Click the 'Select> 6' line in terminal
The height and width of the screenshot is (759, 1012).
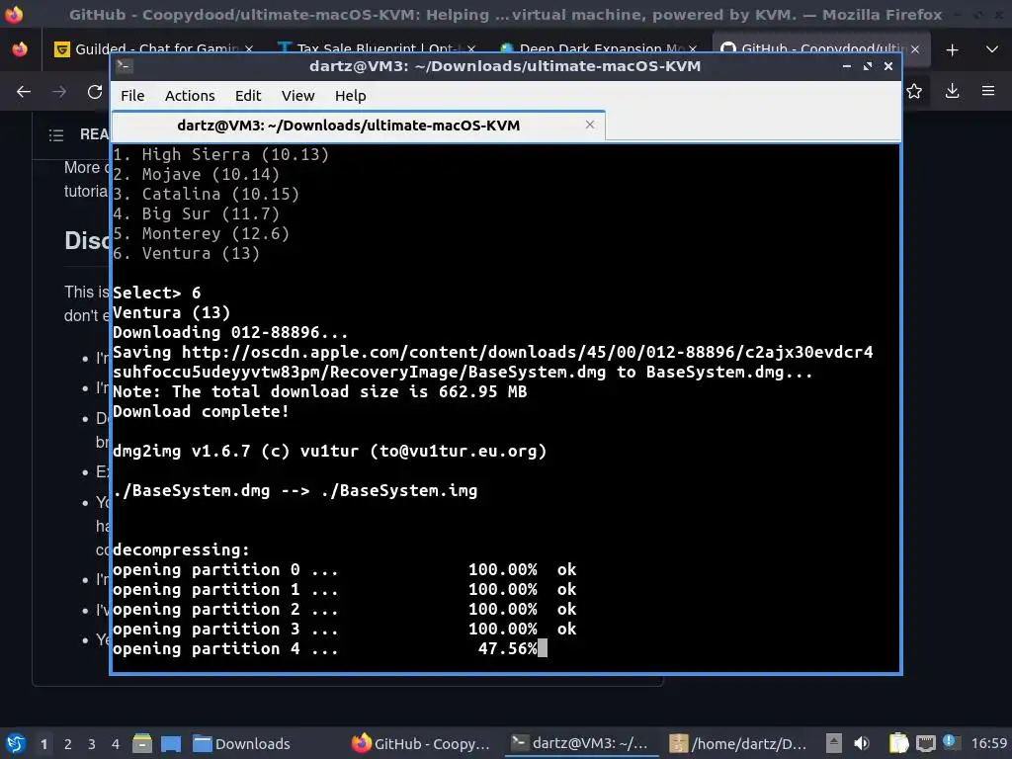point(157,293)
